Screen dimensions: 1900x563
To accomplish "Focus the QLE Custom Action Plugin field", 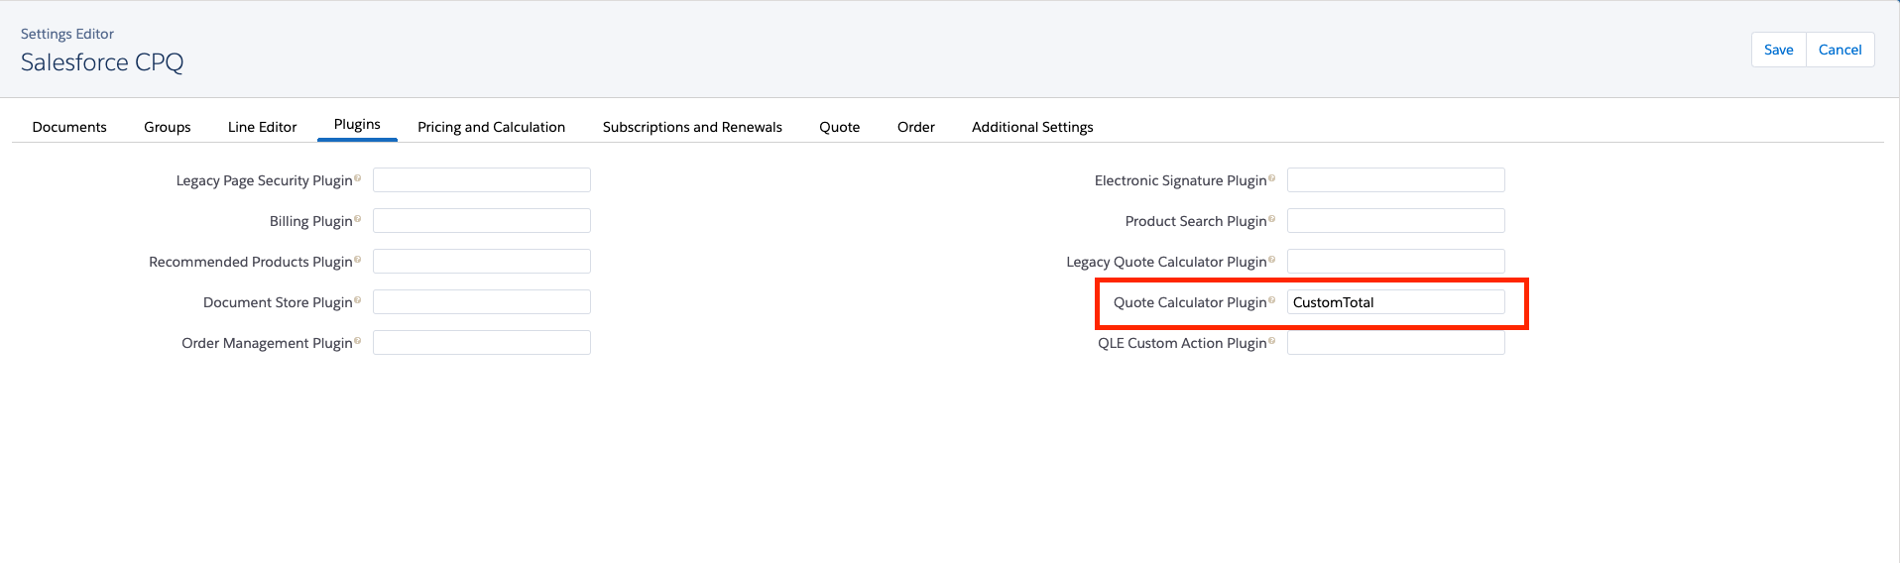I will point(1396,343).
